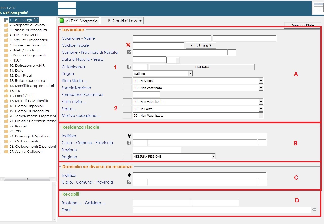
Task: Select the A) Dati Anagrafici tab
Action: 79,21
